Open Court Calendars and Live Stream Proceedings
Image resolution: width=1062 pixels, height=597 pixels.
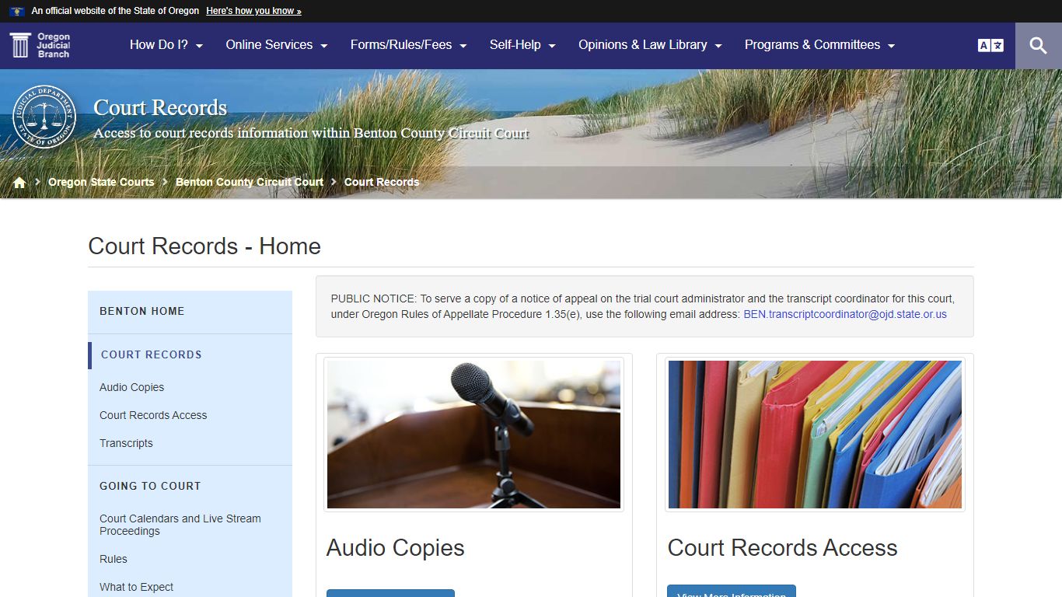pos(180,525)
